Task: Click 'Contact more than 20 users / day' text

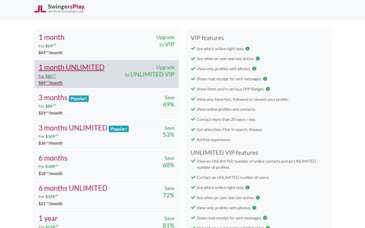Action: tap(226, 119)
